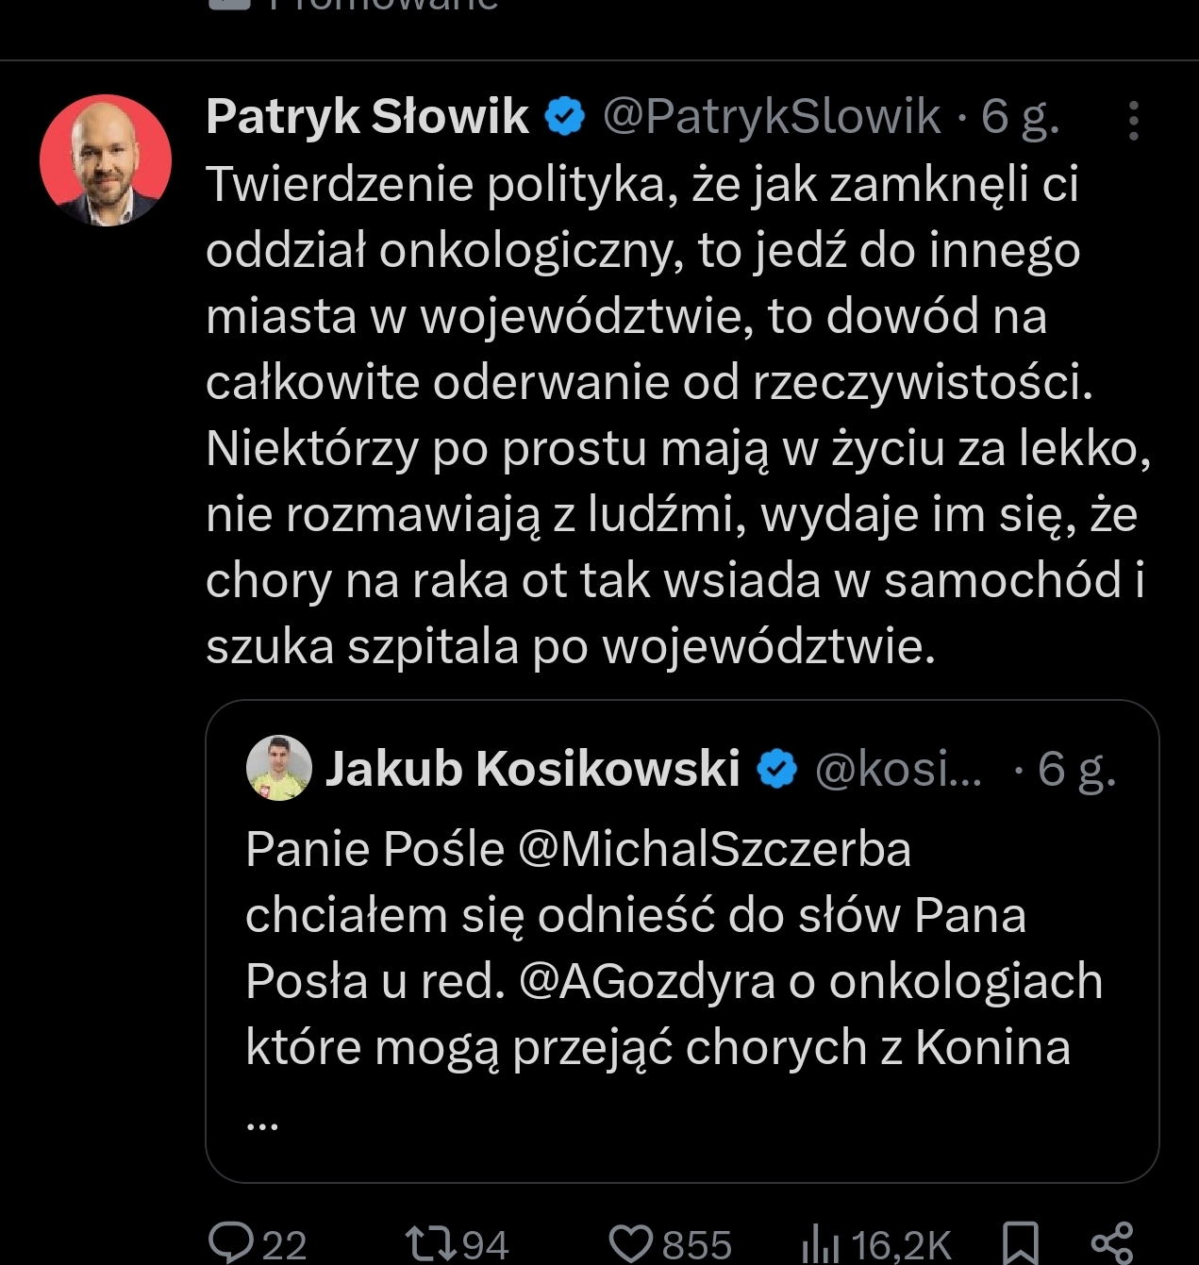Screen dimensions: 1199x1265
Task: Open Patryk Słowik's tweet timestamp 6 g.
Action: [x=1020, y=116]
